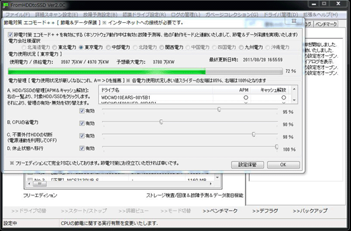Open the ガベージコレクション(G) menu
Image resolution: width=351 pixels, height=231 pixels.
[232, 15]
